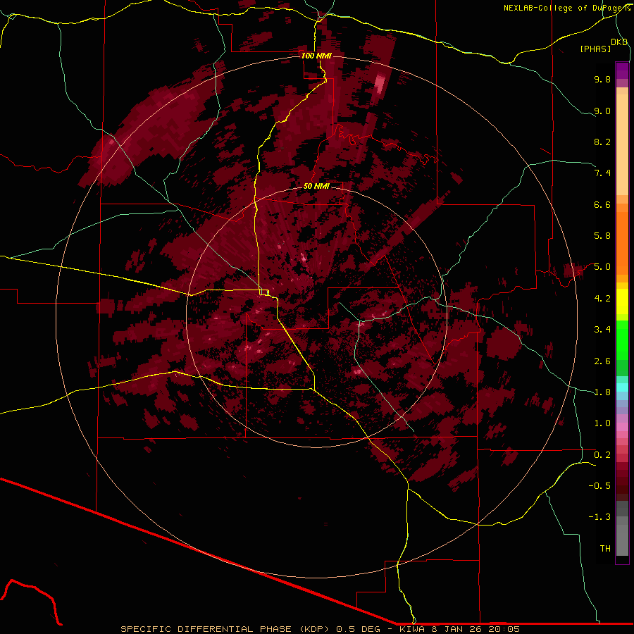Image resolution: width=634 pixels, height=634 pixels.
Task: Select the 2.6 legend value
Action: [602, 361]
